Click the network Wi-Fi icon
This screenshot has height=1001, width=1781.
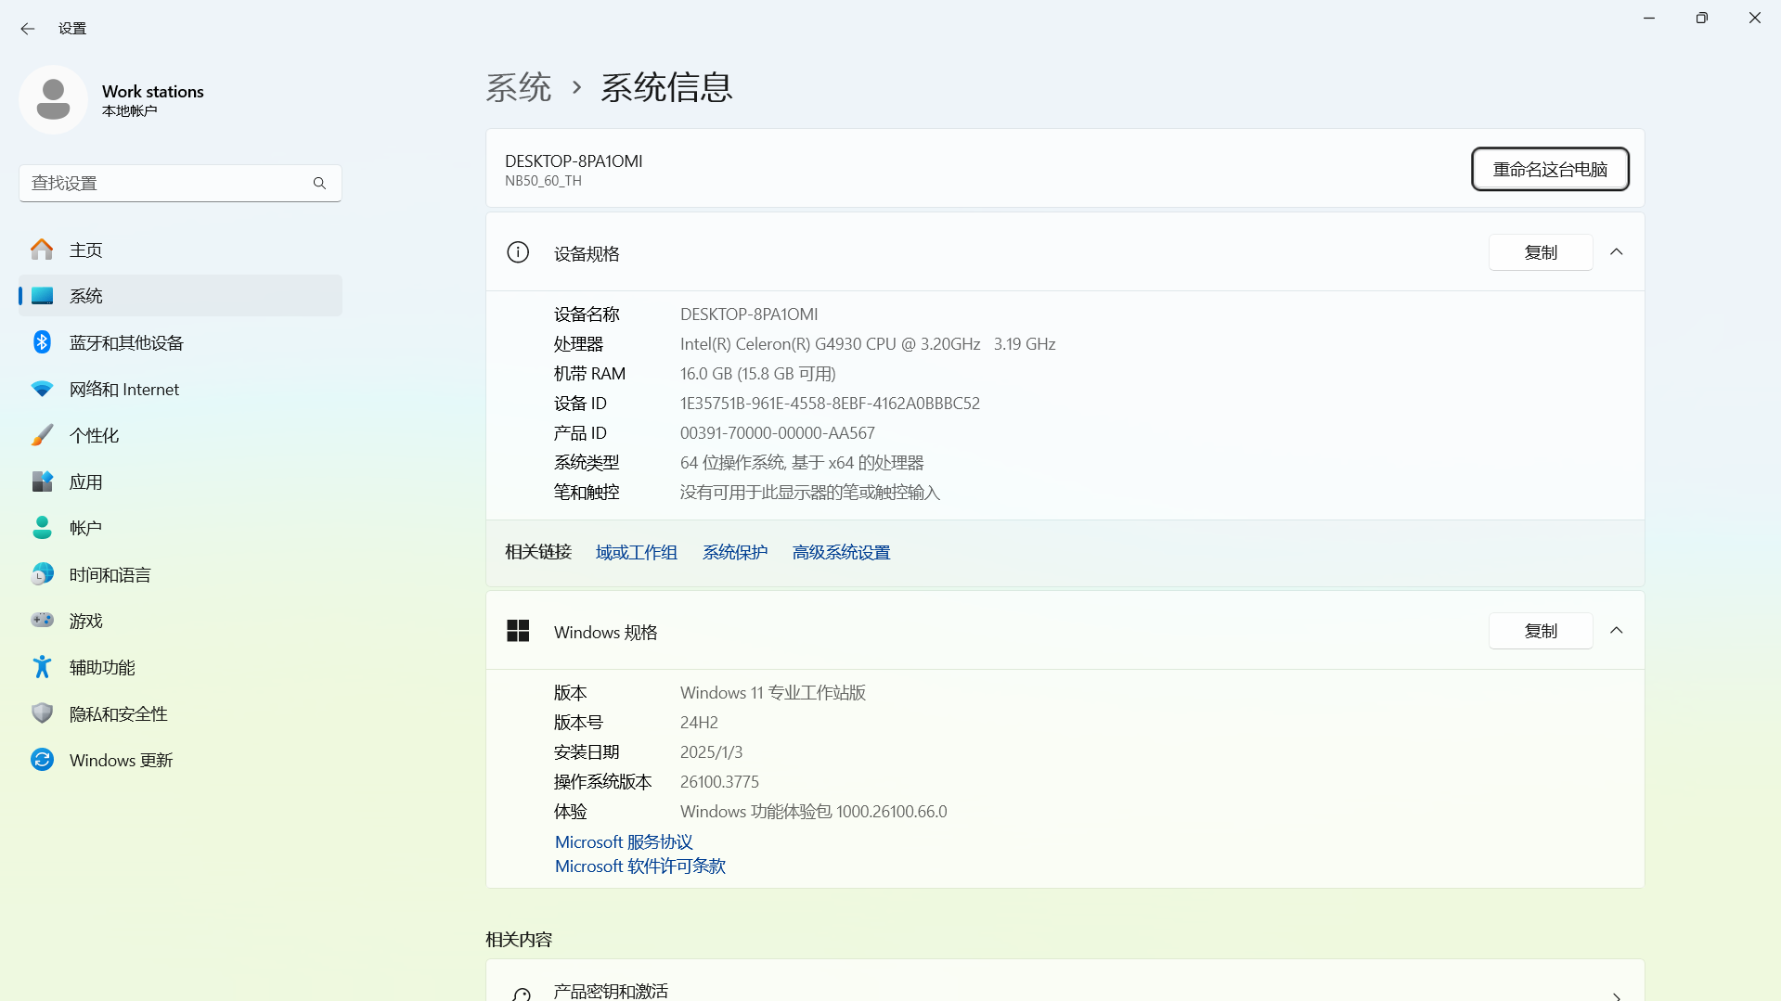click(42, 389)
